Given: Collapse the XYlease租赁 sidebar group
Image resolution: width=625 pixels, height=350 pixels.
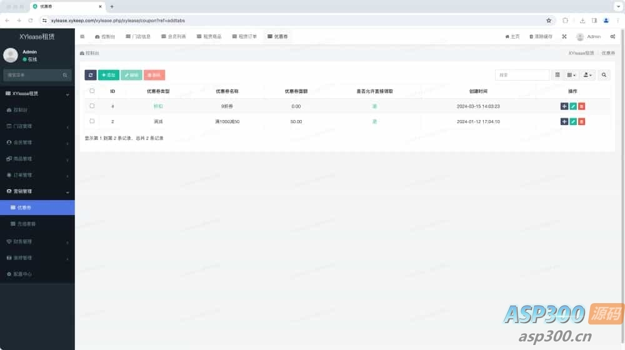Looking at the screenshot, I should point(37,94).
